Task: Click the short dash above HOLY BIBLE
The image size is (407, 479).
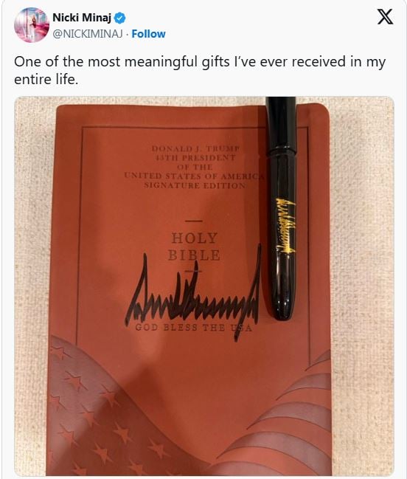Action: (194, 221)
